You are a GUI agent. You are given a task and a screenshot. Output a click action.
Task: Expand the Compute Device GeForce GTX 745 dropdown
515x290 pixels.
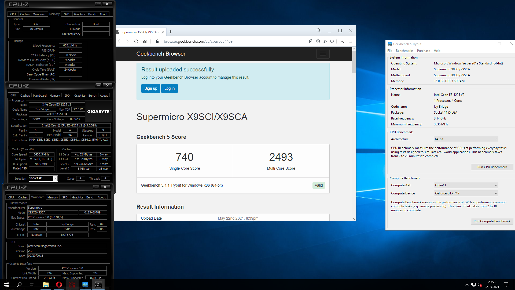[x=466, y=193]
